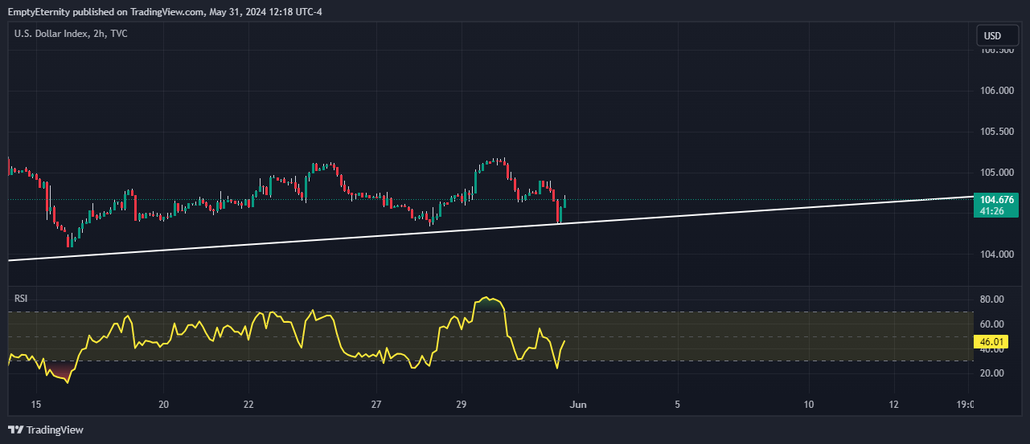Screen dimensions: 1030x444
Task: Click the 22 date label on time axis
Action: point(248,404)
